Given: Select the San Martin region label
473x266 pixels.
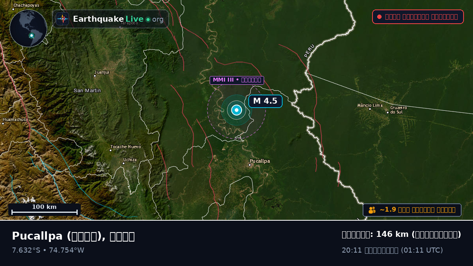Looking at the screenshot, I should click(x=87, y=91).
